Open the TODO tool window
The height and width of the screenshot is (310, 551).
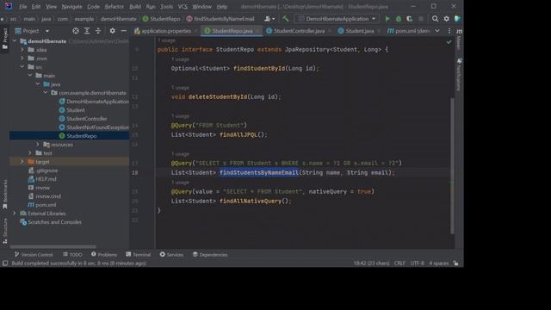pos(72,255)
